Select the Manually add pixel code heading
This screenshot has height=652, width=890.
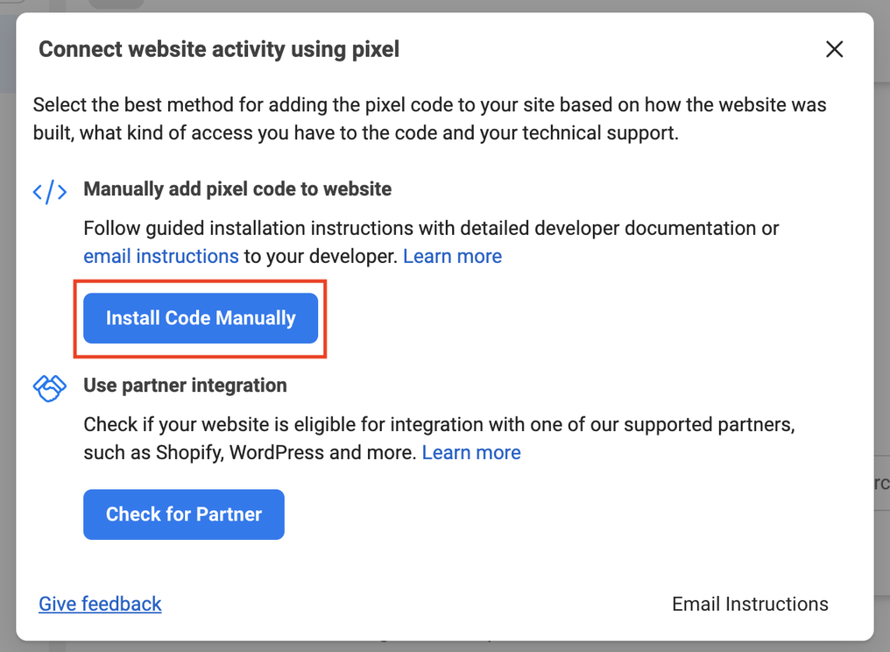click(237, 189)
